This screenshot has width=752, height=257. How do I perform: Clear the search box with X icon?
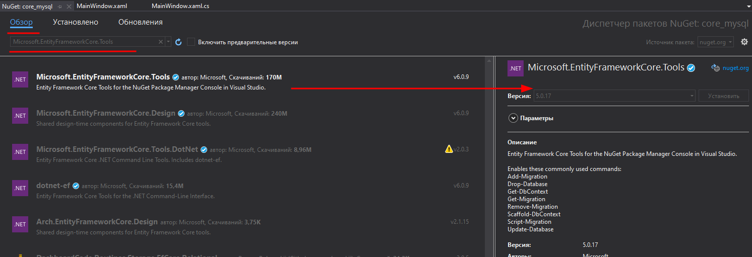tap(161, 42)
